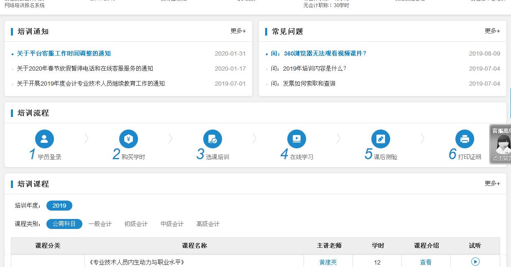
Task: Select the 公需科目 course category
Action: (x=64, y=224)
